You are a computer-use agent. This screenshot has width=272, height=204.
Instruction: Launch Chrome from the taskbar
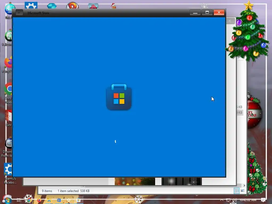point(29,200)
